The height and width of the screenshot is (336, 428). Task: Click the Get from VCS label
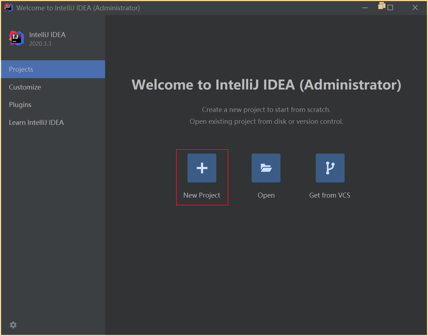pyautogui.click(x=330, y=195)
